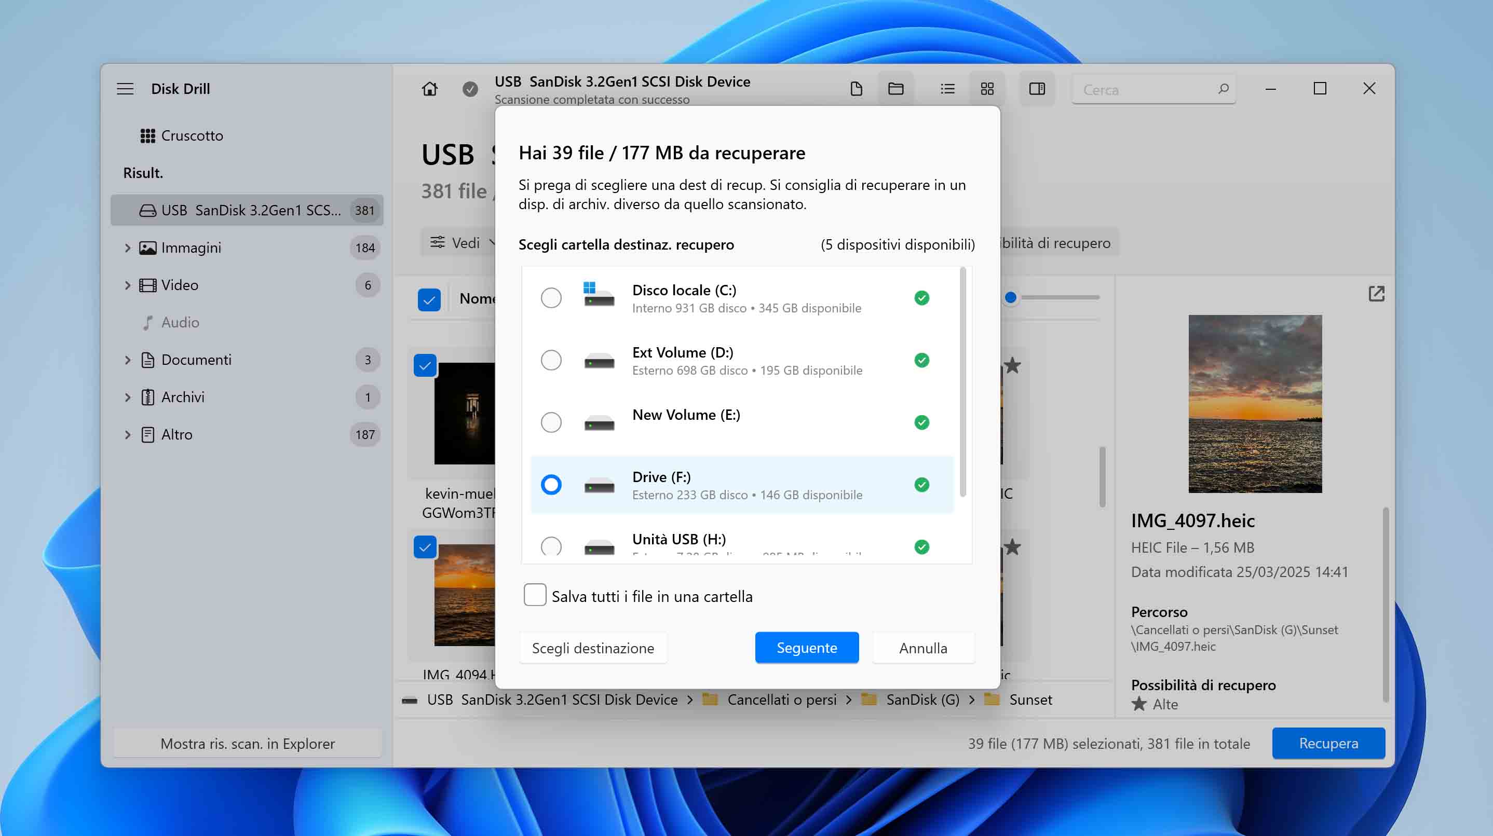The width and height of the screenshot is (1493, 836).
Task: Select Video category in sidebar
Action: pyautogui.click(x=247, y=285)
